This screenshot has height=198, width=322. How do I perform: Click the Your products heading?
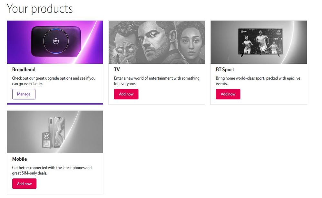coord(40,9)
